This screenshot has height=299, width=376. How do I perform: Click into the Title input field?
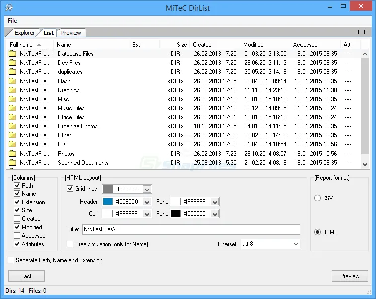pyautogui.click(x=191, y=229)
